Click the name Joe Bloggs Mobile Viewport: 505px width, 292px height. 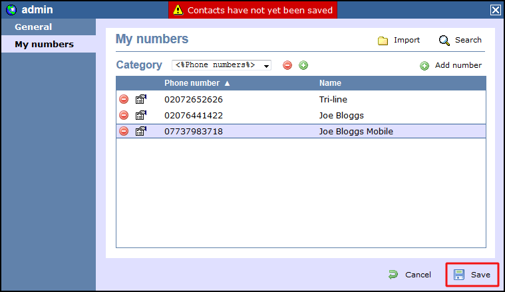tap(356, 131)
